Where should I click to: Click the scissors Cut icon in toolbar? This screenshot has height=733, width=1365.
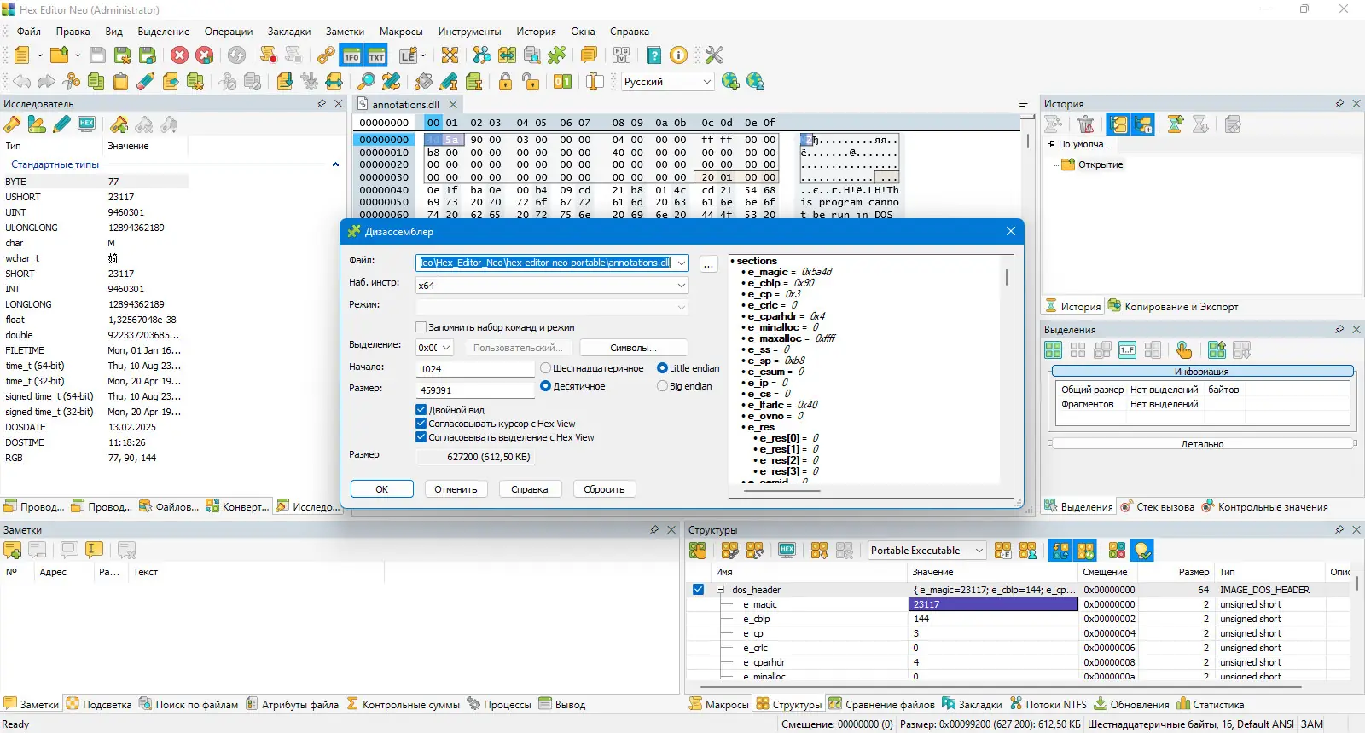(72, 82)
